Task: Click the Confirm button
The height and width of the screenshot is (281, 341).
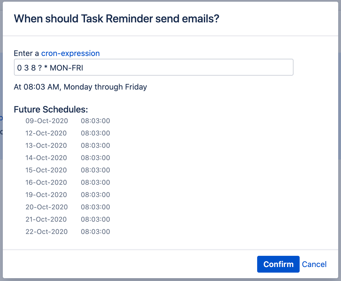Action: point(278,264)
